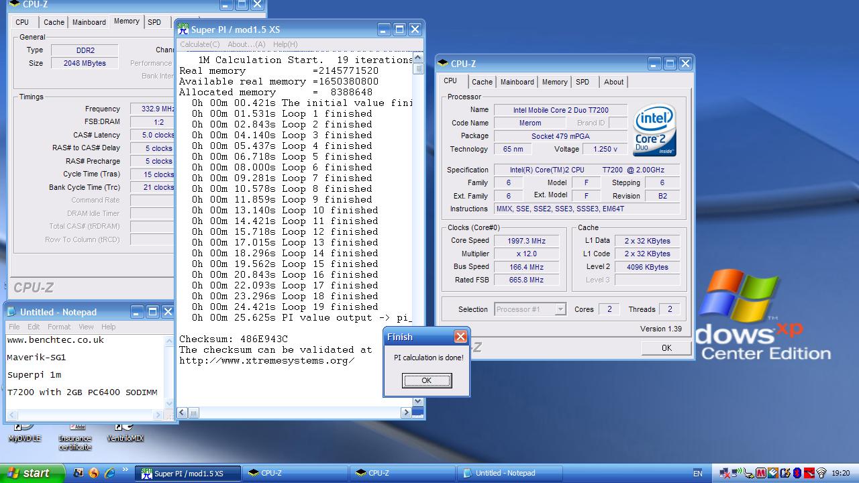
Task: Open the wireless connection tray icon with green waves
Action: [x=737, y=473]
